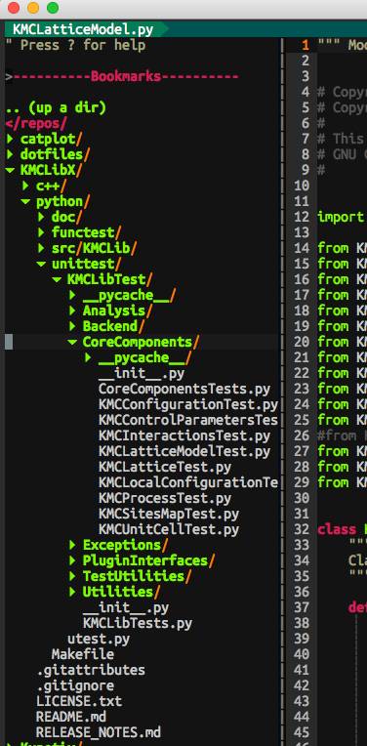Image resolution: width=367 pixels, height=746 pixels.
Task: Go up a directory via '.. (up a dir)'
Action: (56, 108)
